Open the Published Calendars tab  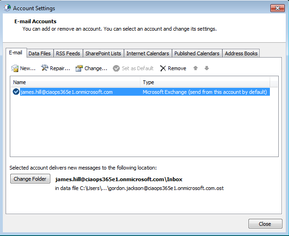[197, 53]
